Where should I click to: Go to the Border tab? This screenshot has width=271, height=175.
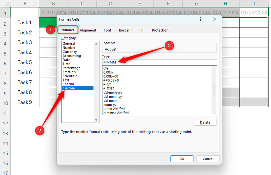pos(124,30)
